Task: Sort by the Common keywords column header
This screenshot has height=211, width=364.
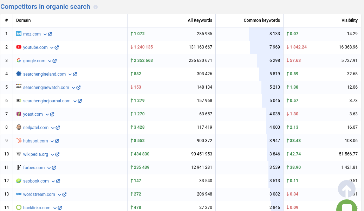Action: click(x=262, y=20)
